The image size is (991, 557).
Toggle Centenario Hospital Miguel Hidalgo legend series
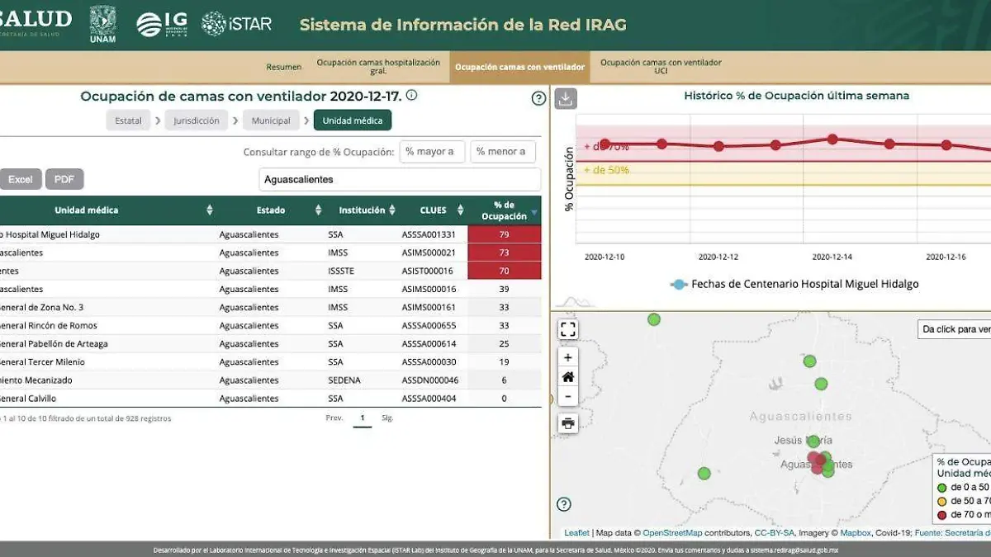679,284
